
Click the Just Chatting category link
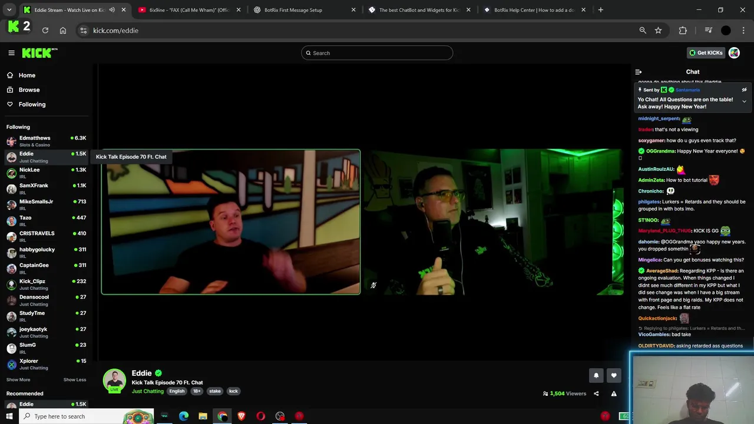click(148, 391)
